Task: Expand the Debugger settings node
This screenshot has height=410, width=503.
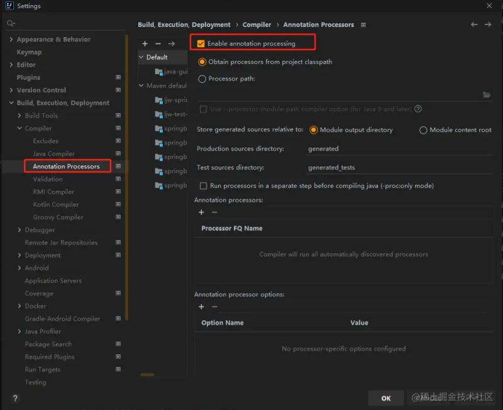Action: tap(19, 230)
